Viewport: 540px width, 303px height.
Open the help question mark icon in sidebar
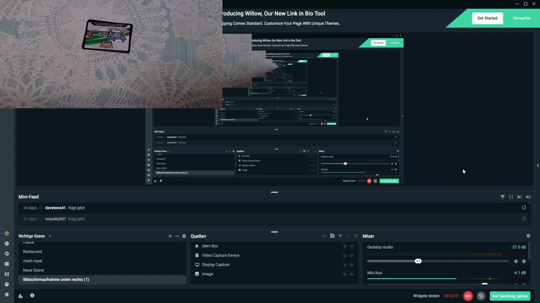coord(7,284)
